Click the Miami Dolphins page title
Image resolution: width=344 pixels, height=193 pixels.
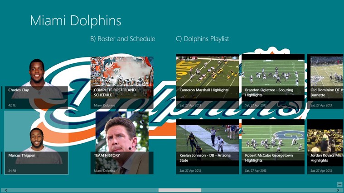75,21
